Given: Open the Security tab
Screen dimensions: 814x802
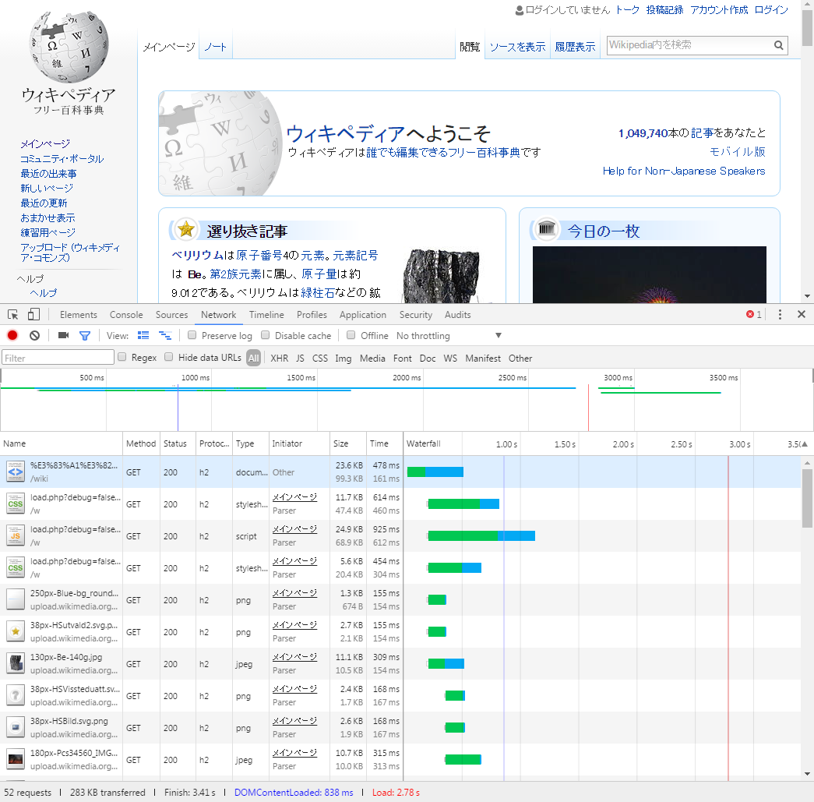Looking at the screenshot, I should click(x=415, y=315).
